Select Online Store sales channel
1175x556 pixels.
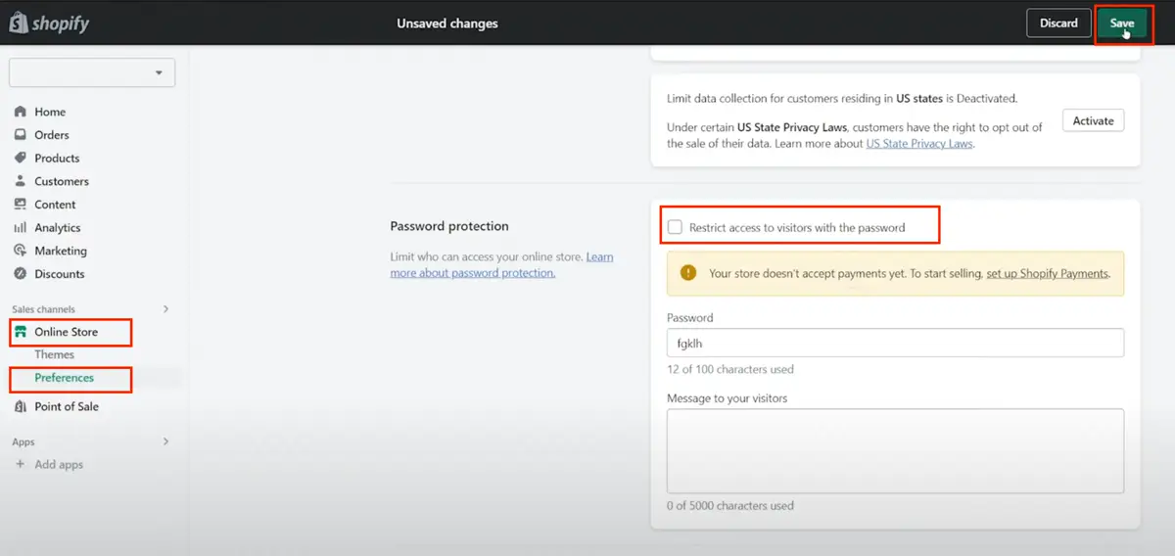click(x=67, y=332)
